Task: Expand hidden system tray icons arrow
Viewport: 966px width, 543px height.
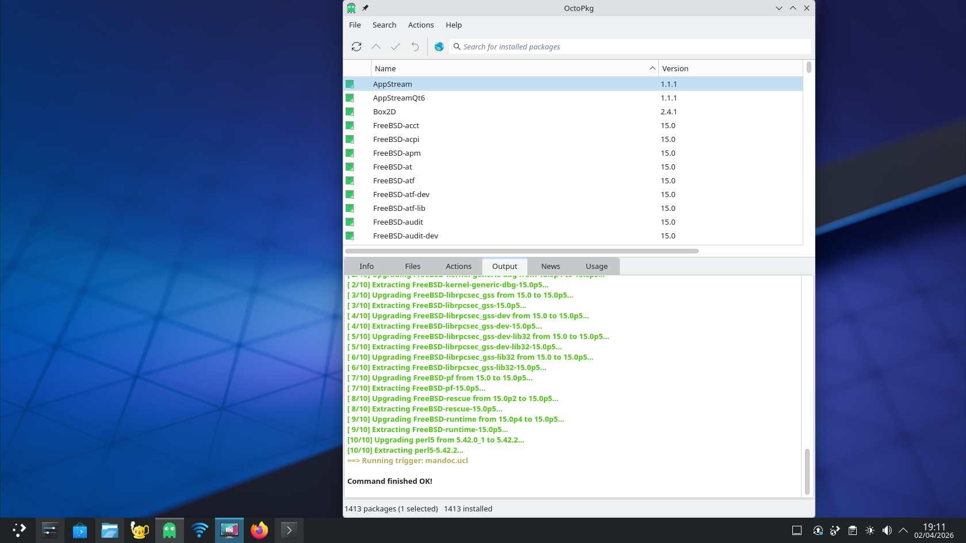Action: pos(903,530)
